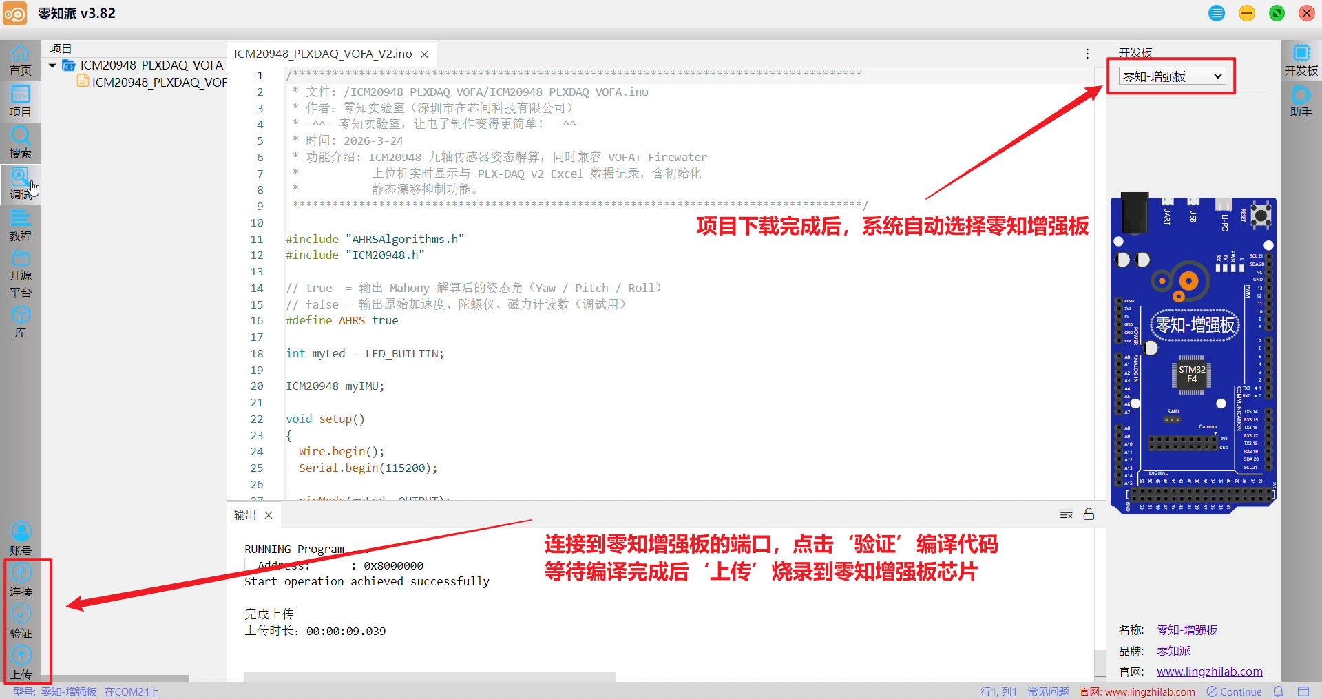Open the 库 library sidebar icon

20,322
